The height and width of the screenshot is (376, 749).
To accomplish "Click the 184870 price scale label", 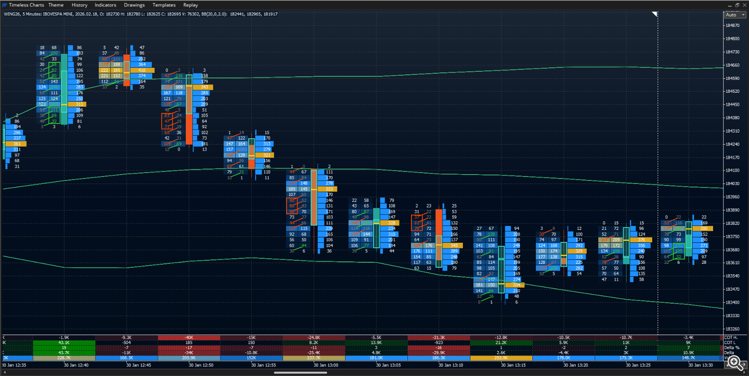I will 733,25.
